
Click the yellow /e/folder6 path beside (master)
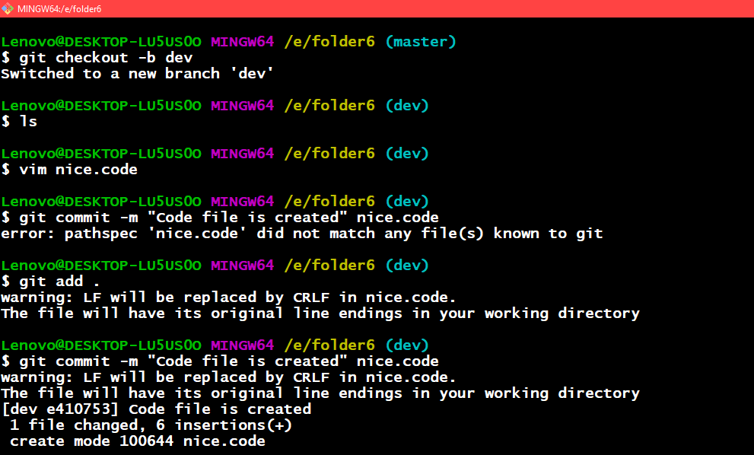point(329,42)
